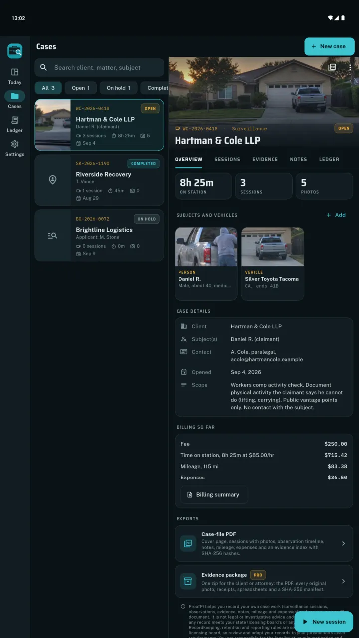The width and height of the screenshot is (359, 638).
Task: Open Ledger in sidebar
Action: click(15, 124)
